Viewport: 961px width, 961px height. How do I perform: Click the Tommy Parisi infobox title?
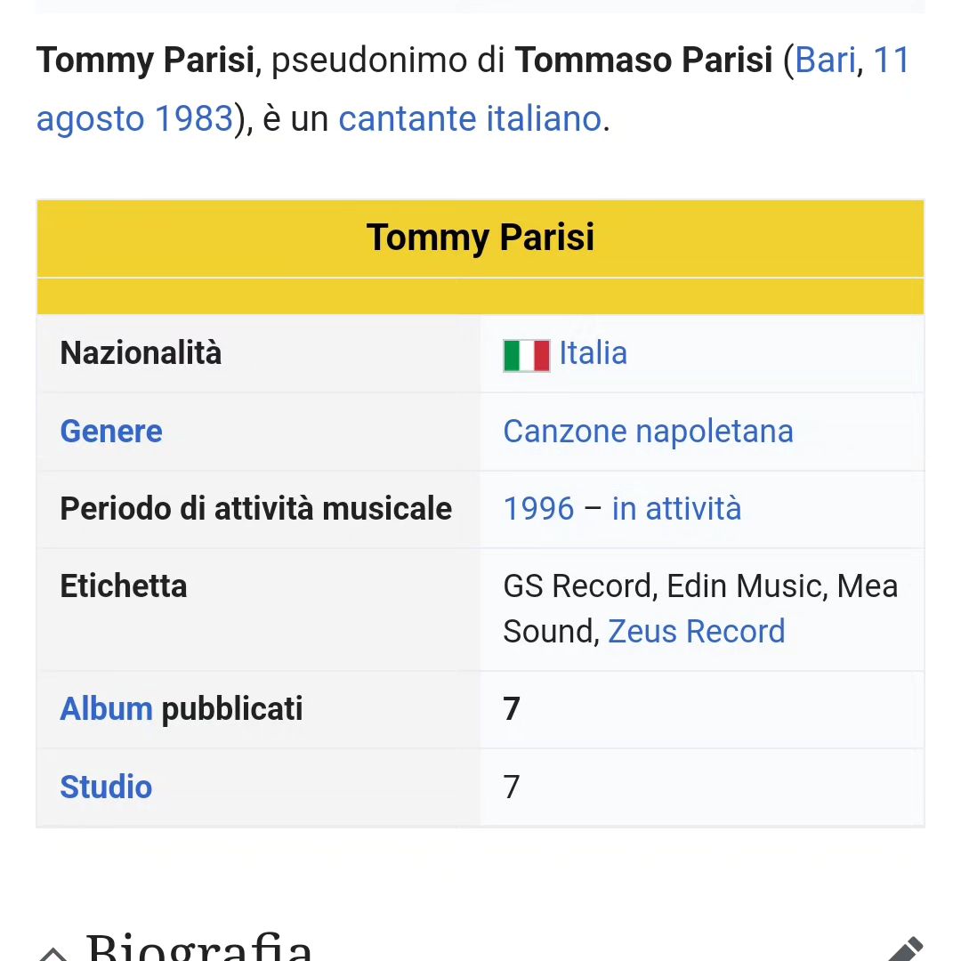pos(480,238)
